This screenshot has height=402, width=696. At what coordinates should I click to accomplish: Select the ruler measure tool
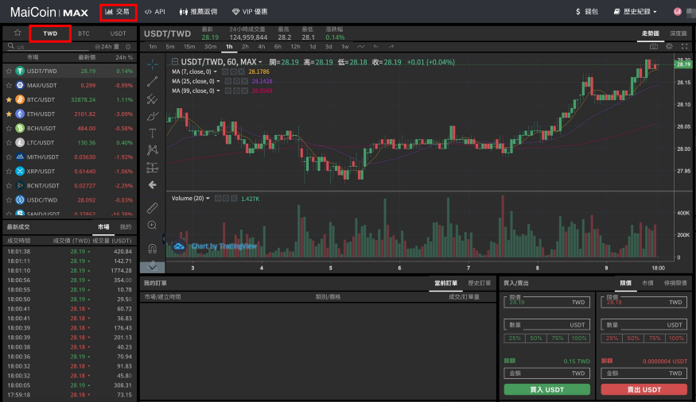[x=152, y=208]
